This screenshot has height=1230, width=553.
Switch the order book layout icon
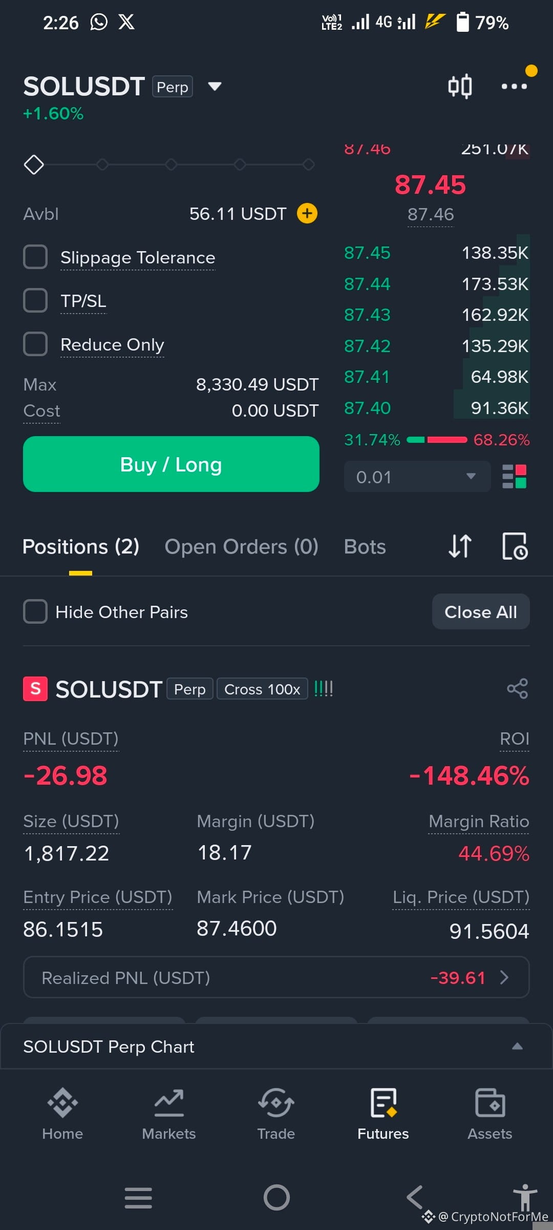click(514, 477)
